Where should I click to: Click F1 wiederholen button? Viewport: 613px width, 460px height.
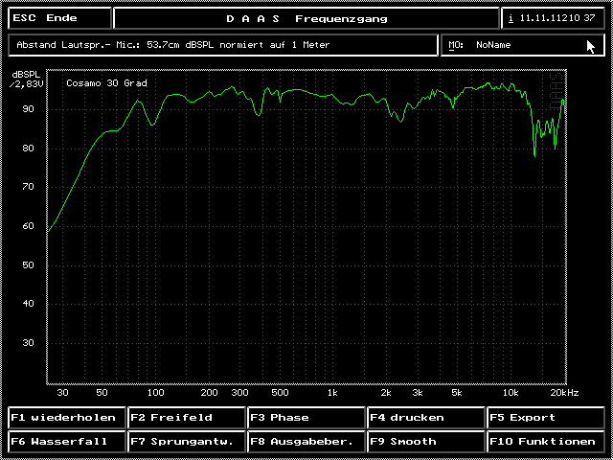point(67,418)
